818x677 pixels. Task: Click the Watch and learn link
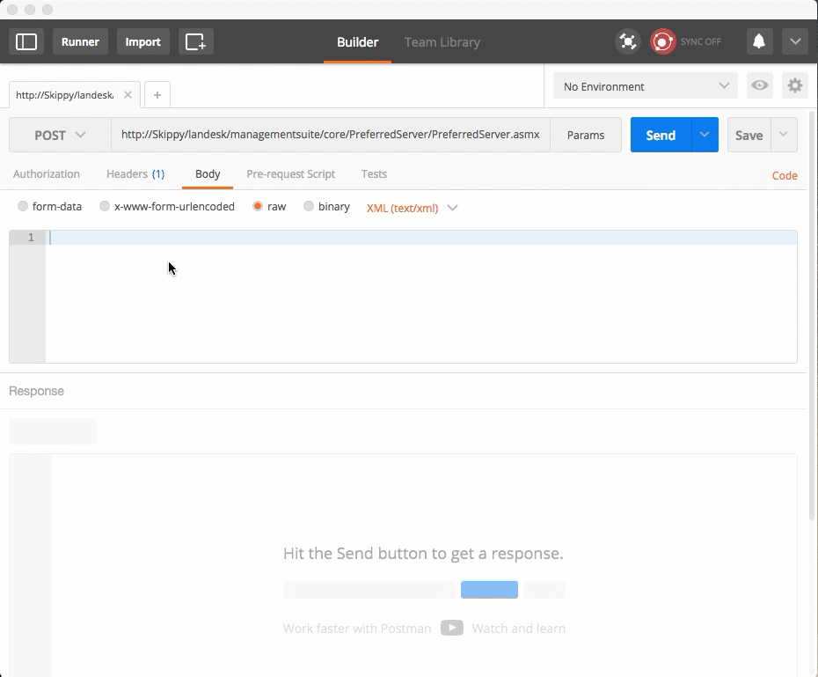tap(519, 629)
